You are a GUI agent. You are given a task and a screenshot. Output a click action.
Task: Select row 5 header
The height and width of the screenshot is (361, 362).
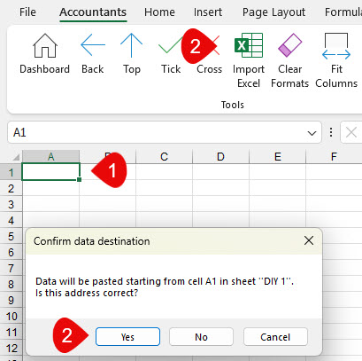[11, 236]
